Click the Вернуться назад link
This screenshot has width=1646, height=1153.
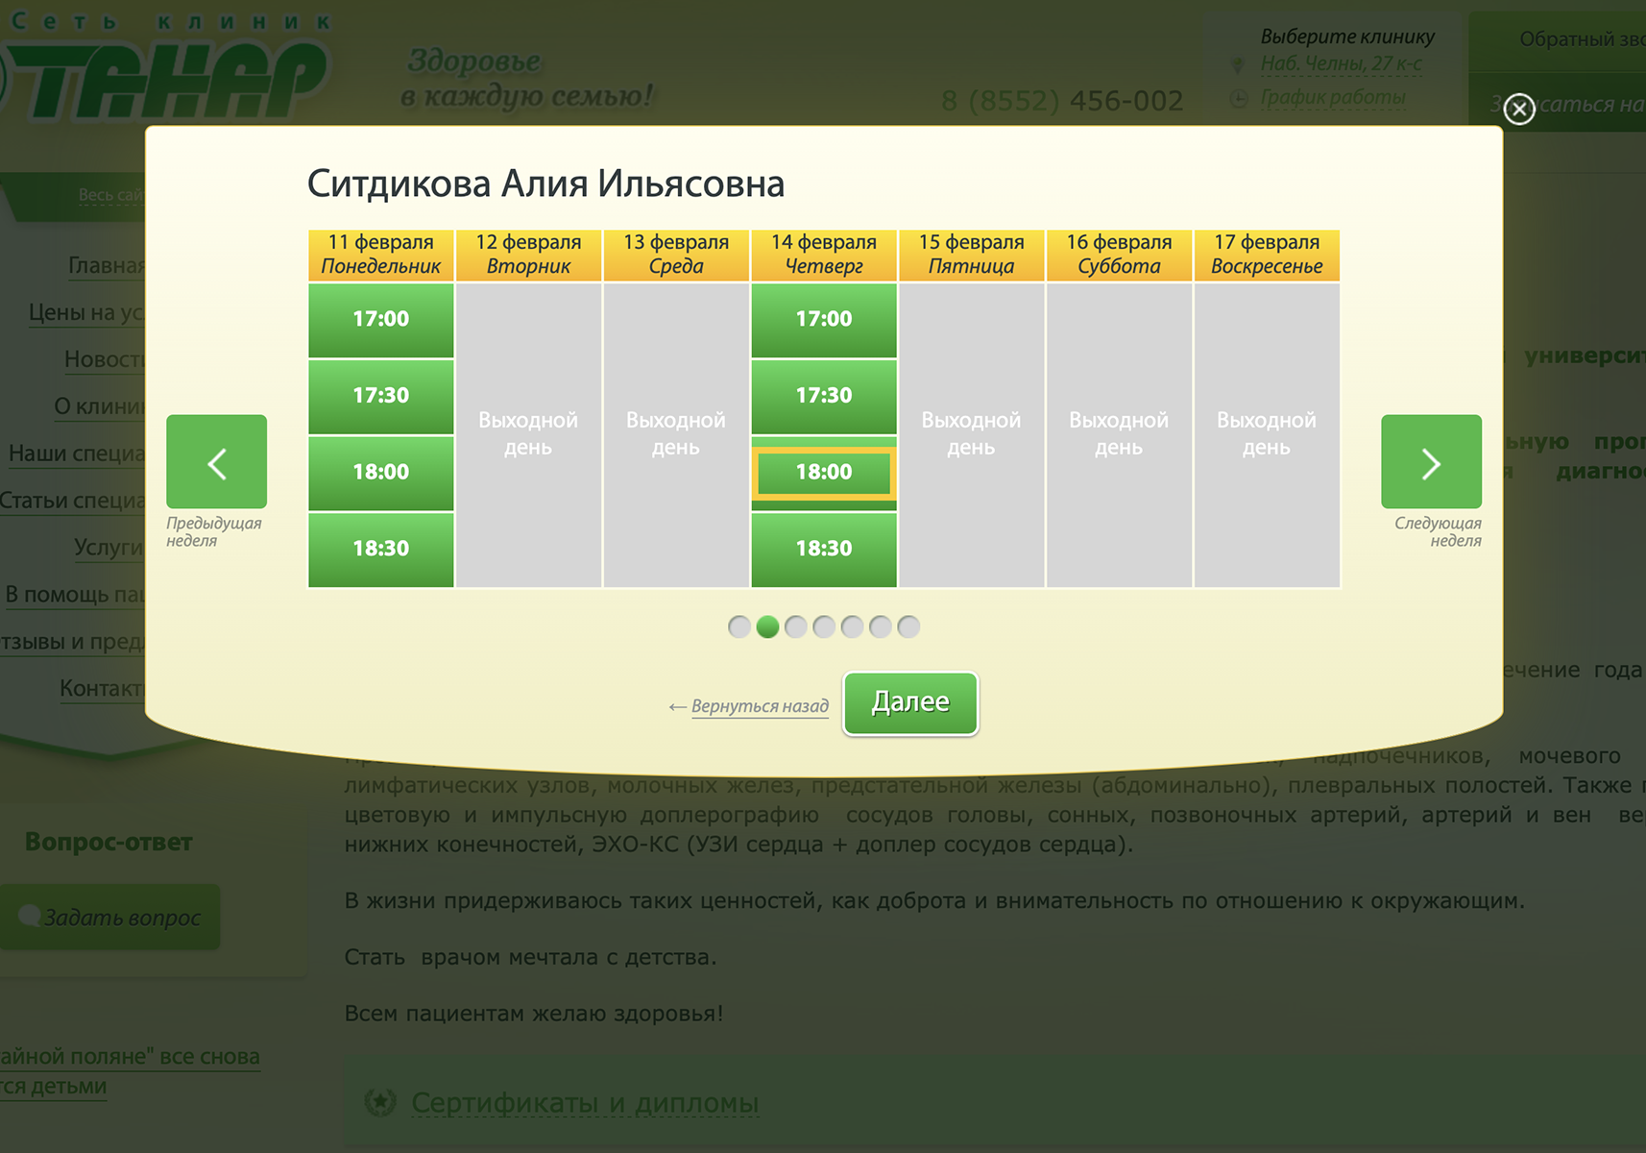point(759,706)
